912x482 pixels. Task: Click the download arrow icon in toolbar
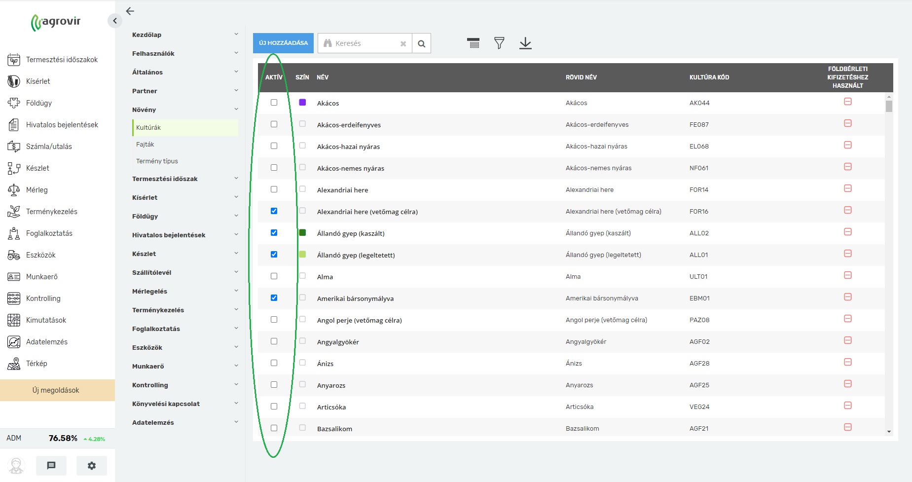click(x=525, y=43)
